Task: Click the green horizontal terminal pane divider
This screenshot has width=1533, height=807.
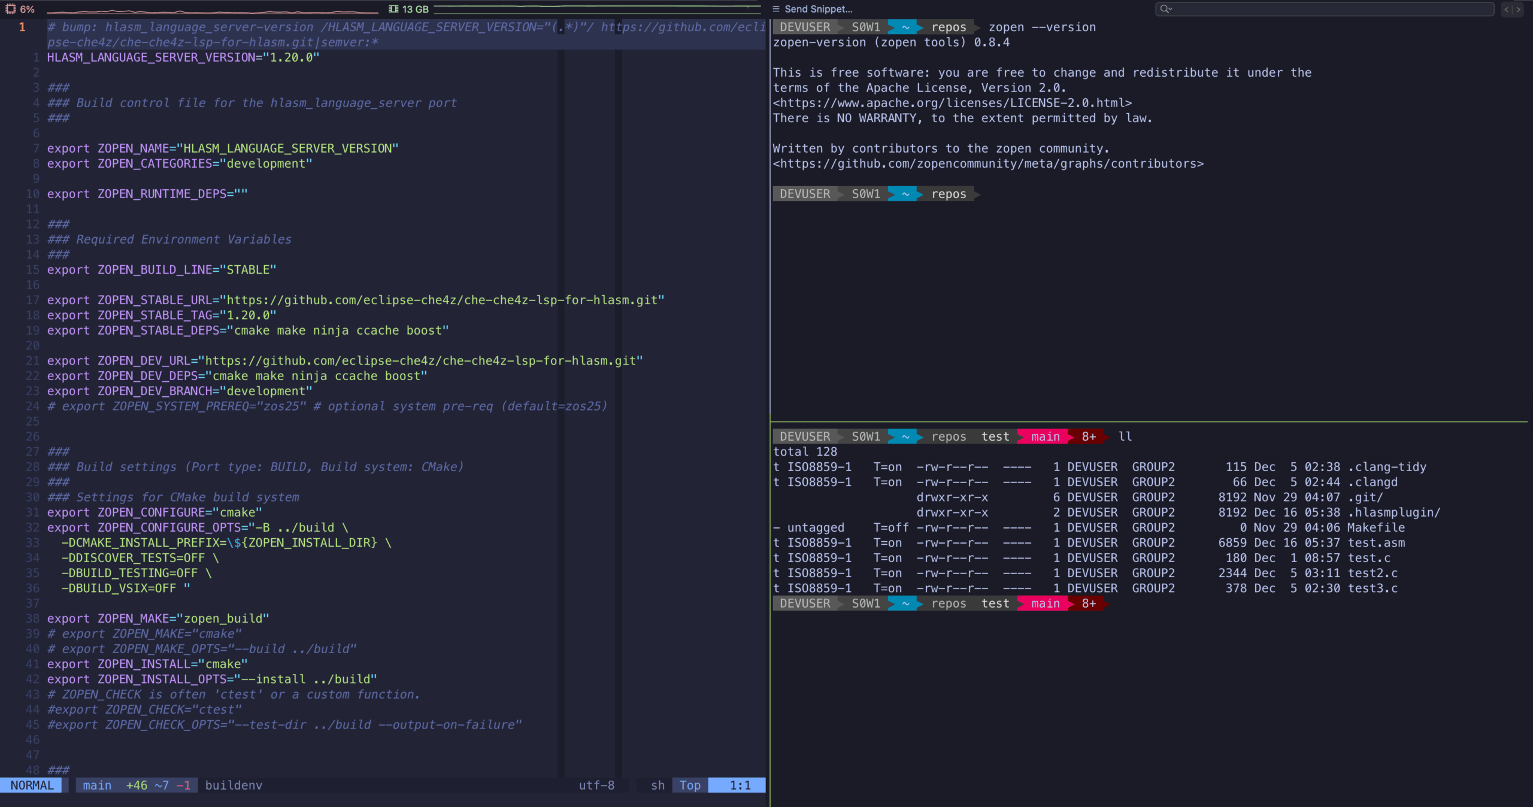Action: [x=1149, y=422]
